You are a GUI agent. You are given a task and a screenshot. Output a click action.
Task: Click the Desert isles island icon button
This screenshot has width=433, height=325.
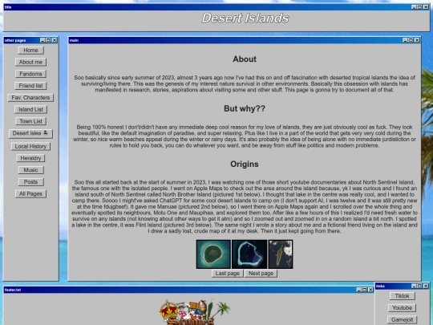click(x=30, y=133)
